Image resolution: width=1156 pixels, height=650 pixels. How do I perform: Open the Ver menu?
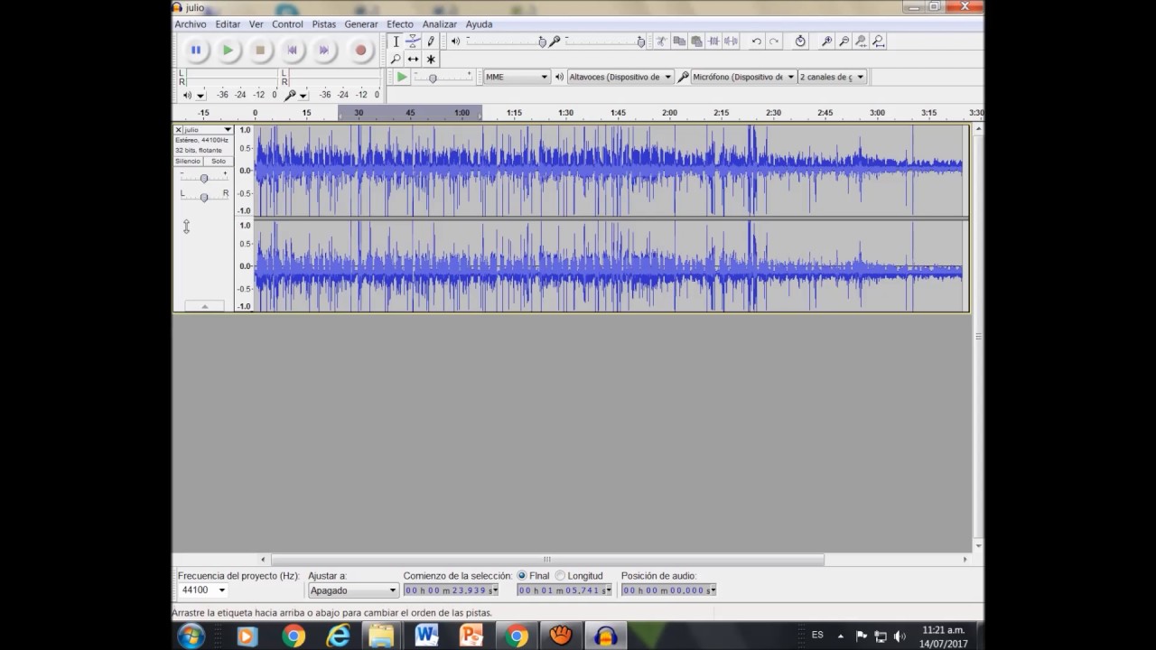[256, 24]
